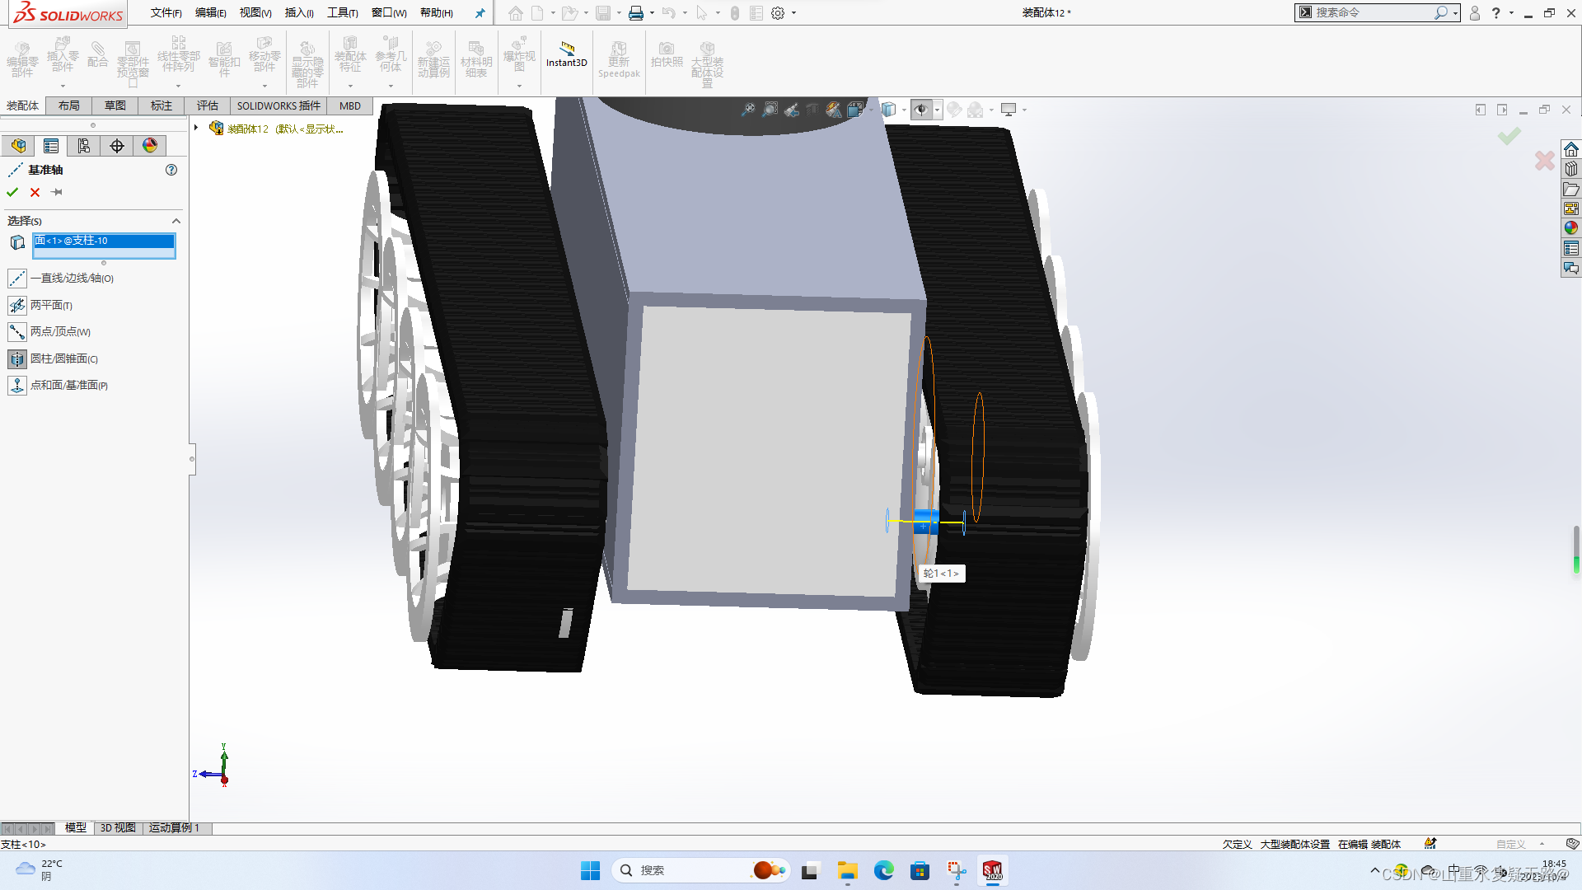Toggle the Instant3D button
Screen dimensions: 1582x890
567,54
